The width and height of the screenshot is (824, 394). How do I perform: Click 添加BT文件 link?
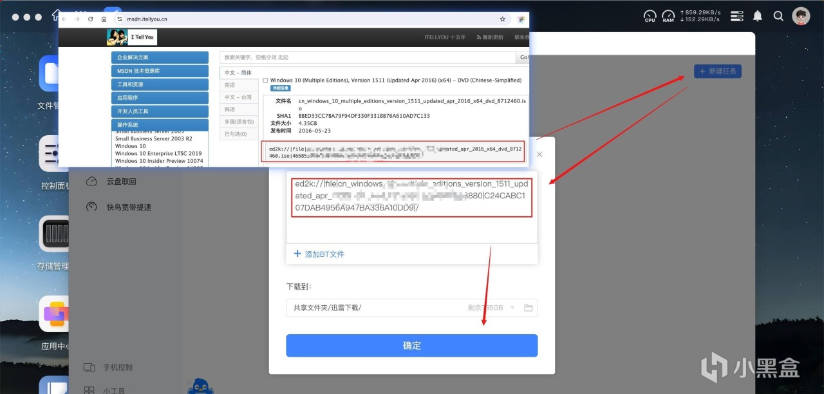[319, 254]
